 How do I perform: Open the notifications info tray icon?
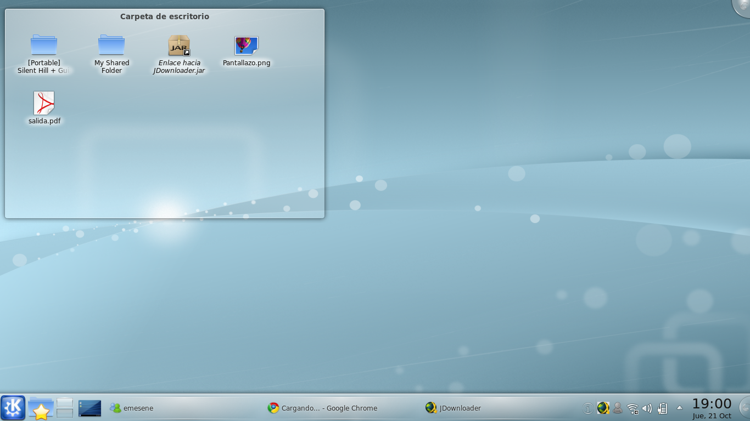click(x=588, y=408)
